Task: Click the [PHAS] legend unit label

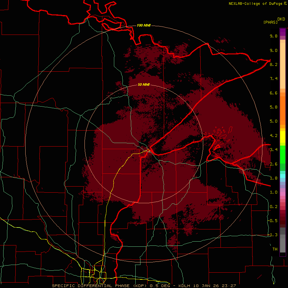Action: 270,22
